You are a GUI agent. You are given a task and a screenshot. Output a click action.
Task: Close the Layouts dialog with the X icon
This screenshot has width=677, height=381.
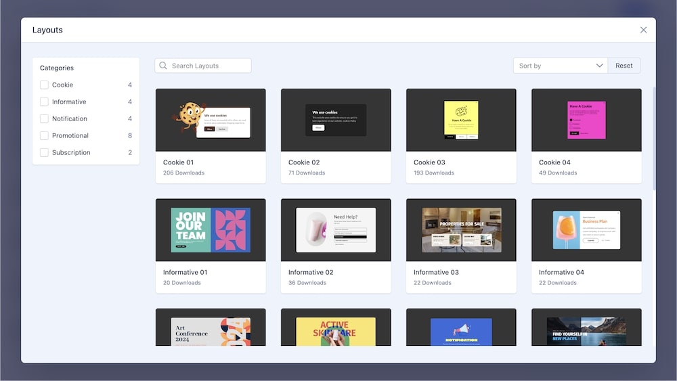pyautogui.click(x=643, y=30)
